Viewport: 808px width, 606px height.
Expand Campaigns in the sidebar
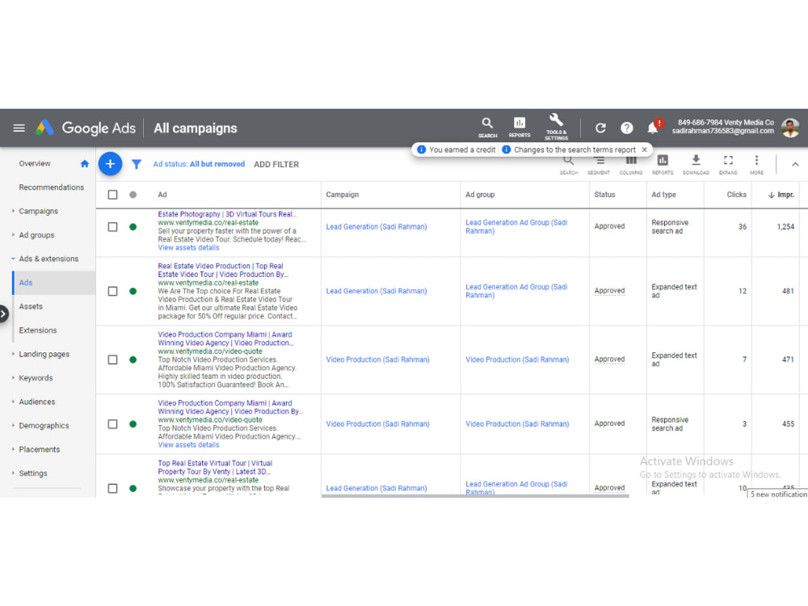[x=13, y=211]
